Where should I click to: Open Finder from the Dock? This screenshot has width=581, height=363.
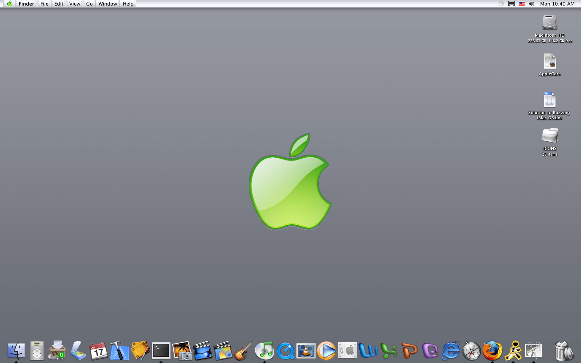16,351
